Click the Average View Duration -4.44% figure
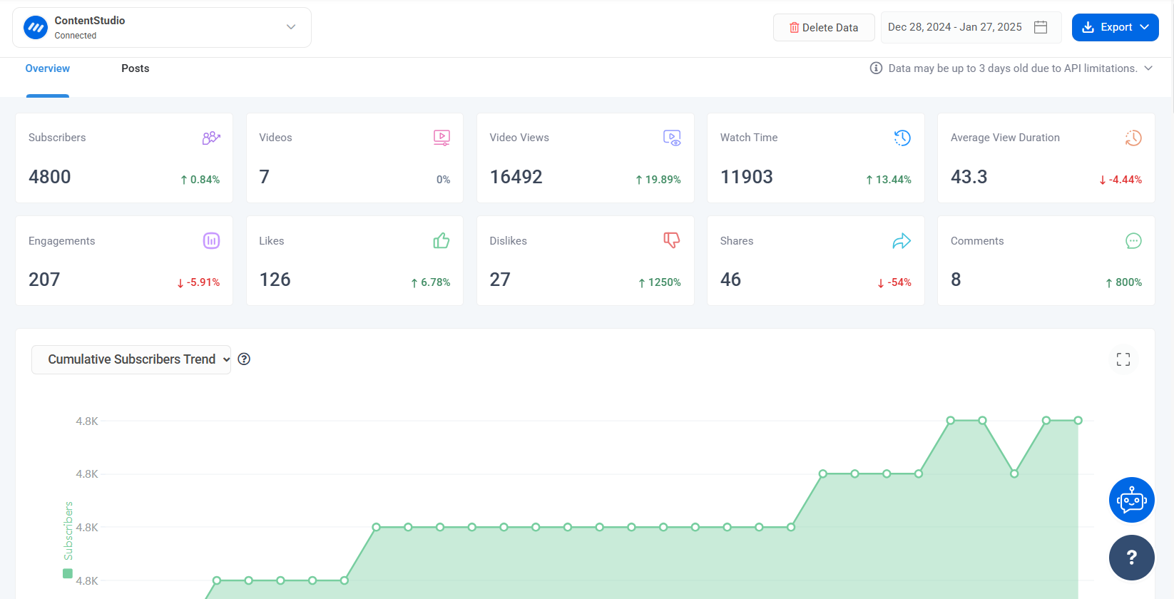The image size is (1174, 599). [1121, 180]
